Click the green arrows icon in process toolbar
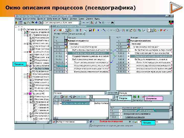The width and height of the screenshot is (184, 138). click(x=139, y=30)
